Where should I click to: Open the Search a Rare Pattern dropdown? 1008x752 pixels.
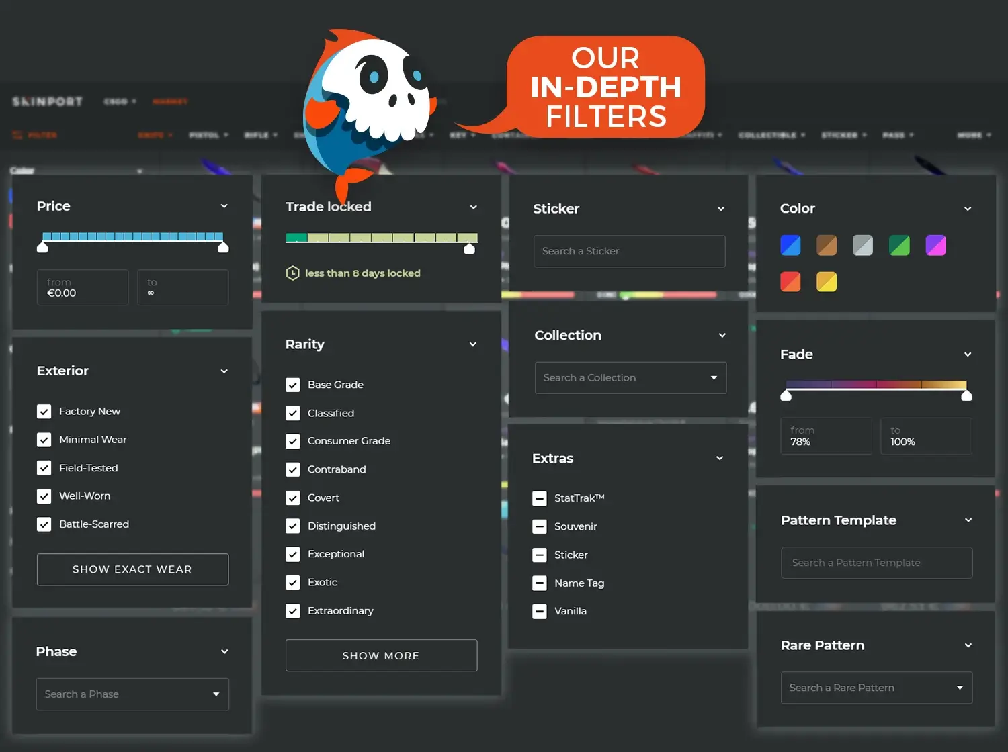[x=876, y=688]
